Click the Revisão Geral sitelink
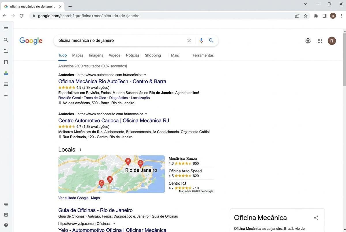 [69, 98]
